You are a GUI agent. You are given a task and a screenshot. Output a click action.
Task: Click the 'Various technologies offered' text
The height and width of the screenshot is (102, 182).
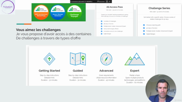[111, 29]
